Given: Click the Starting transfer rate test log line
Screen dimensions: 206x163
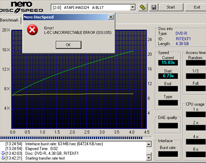Looking at the screenshot, I should tap(45, 158).
